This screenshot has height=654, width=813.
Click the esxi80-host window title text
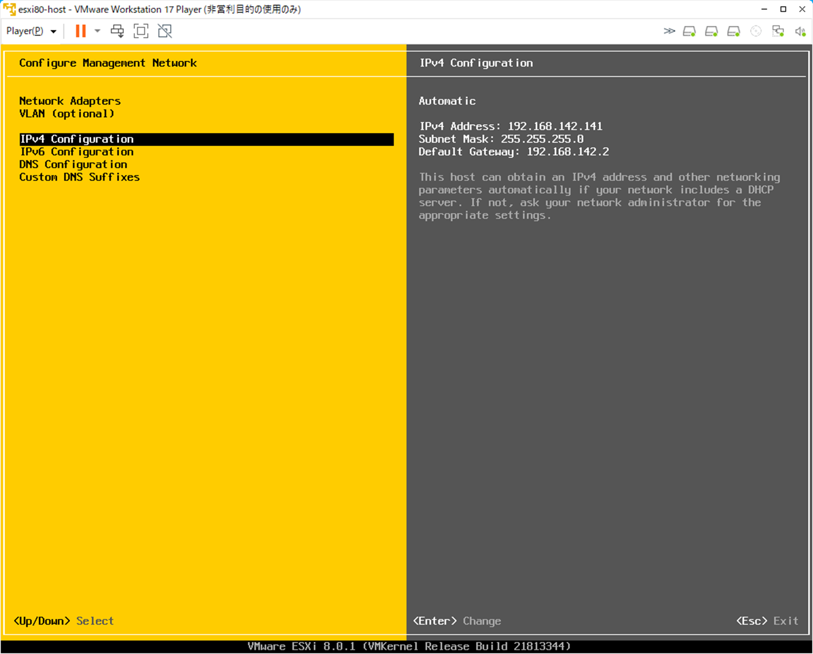point(160,9)
